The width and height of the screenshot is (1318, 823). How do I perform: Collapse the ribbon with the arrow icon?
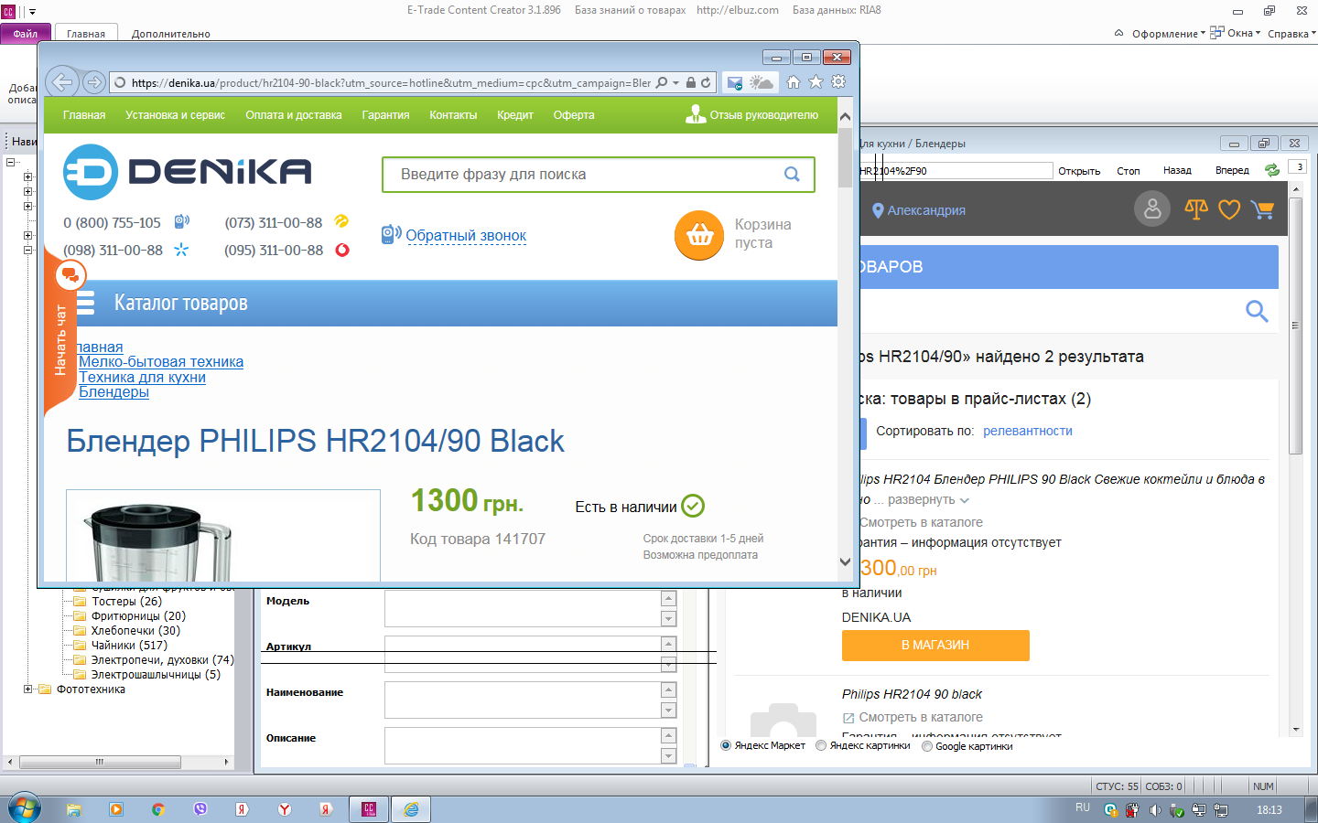coord(1118,33)
